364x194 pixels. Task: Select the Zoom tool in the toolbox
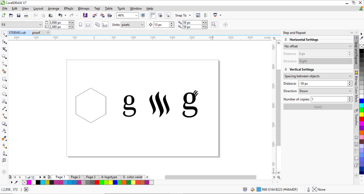[x=4, y=56]
